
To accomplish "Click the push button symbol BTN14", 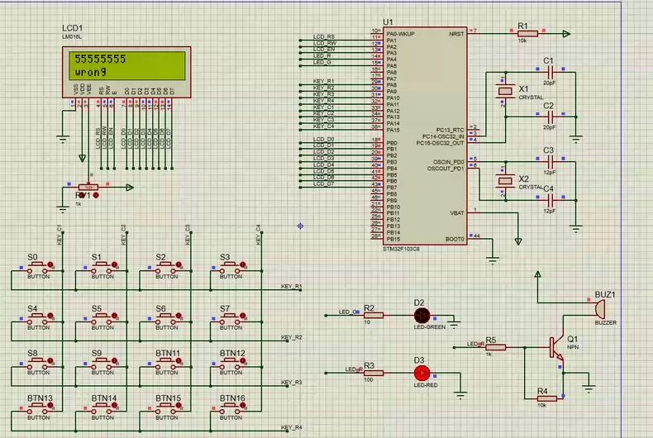I will pyautogui.click(x=102, y=408).
